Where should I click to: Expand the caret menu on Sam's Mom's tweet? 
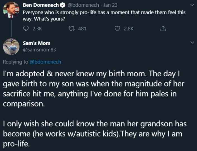coord(192,42)
